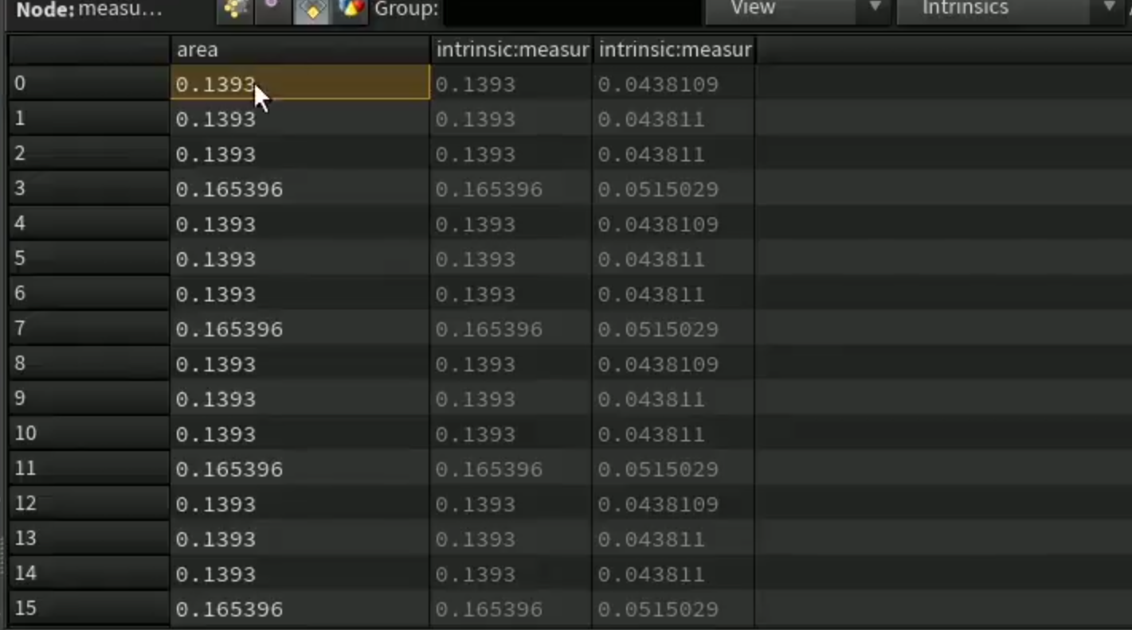The height and width of the screenshot is (630, 1132).
Task: Select row header 3
Action: pyautogui.click(x=89, y=188)
